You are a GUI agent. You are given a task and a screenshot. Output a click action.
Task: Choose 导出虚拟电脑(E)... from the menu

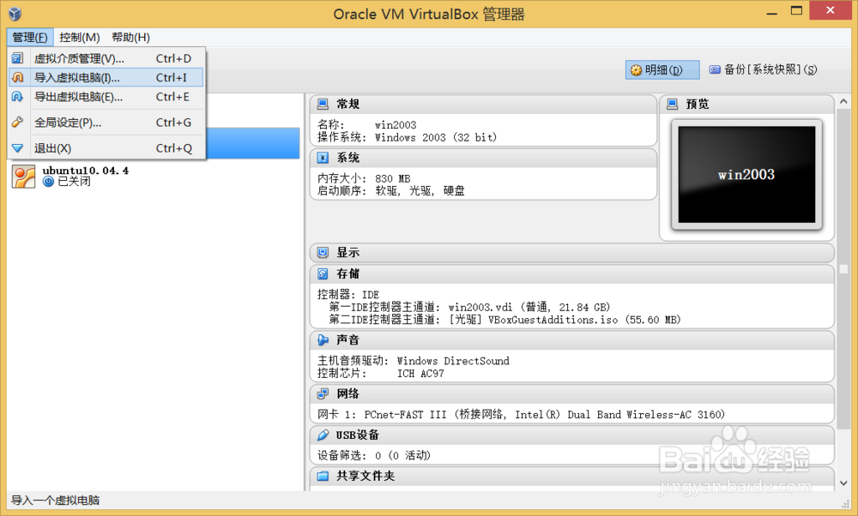106,97
